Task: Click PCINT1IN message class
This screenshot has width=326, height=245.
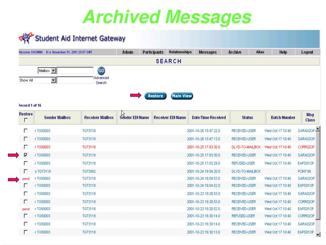Action: 304,171
